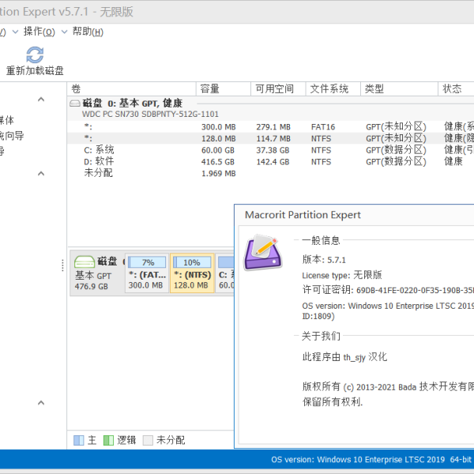The width and height of the screenshot is (474, 474).
Task: Click the green 逻辑 legend swatch
Action: [108, 440]
